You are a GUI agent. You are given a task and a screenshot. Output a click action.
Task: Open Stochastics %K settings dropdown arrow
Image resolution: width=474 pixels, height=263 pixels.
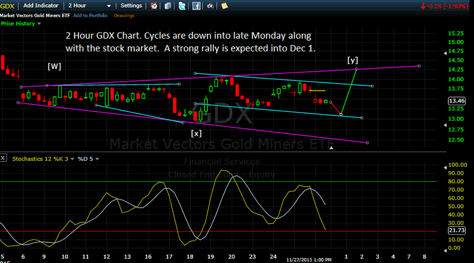click(x=73, y=158)
